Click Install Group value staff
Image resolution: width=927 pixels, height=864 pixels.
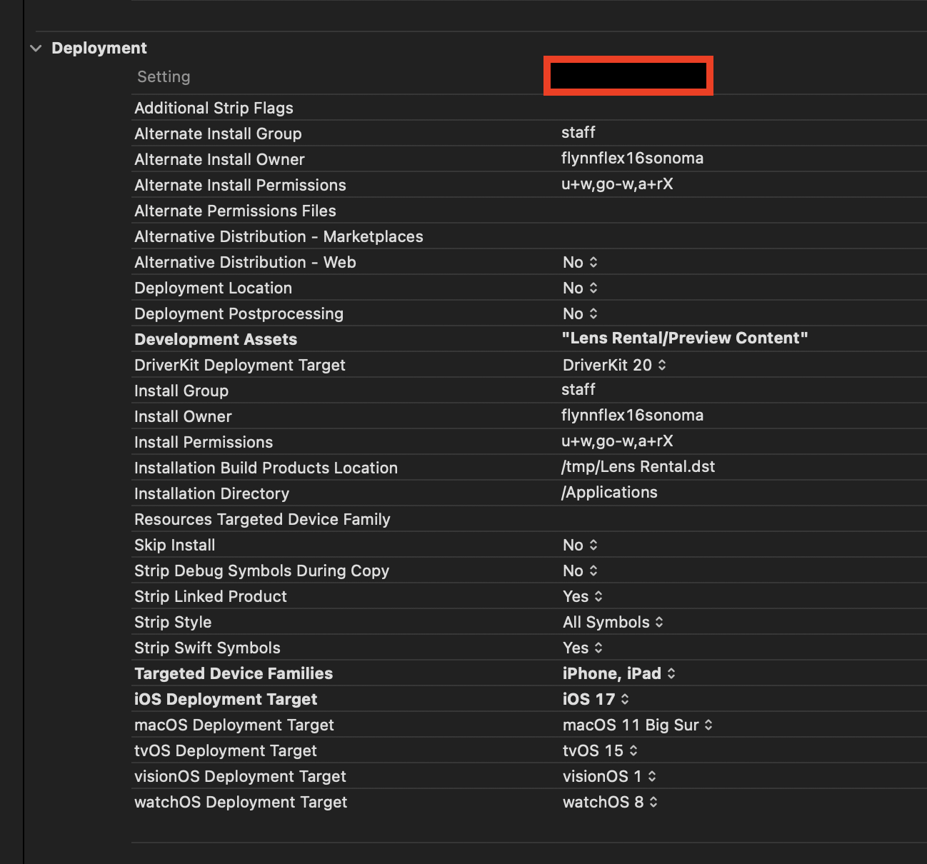578,390
